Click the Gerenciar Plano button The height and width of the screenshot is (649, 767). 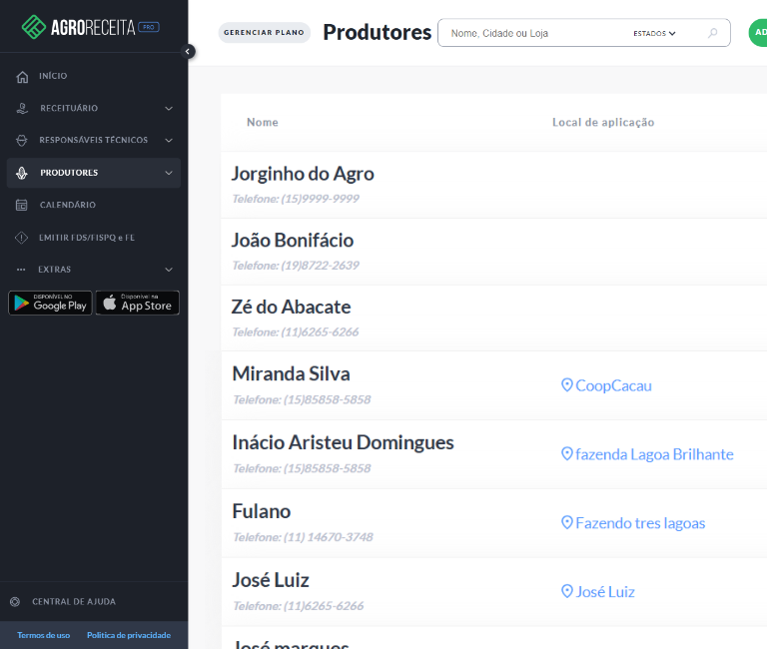tap(265, 33)
